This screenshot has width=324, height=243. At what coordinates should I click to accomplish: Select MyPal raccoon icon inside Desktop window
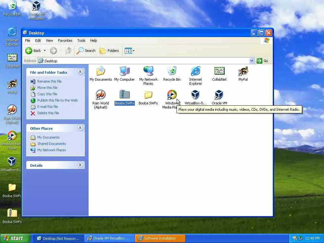click(x=243, y=74)
